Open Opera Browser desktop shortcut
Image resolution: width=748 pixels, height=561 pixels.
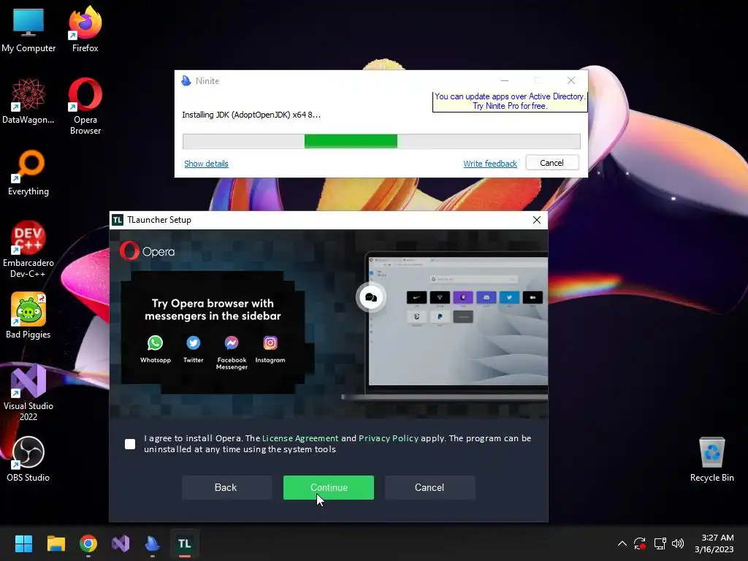pos(85,106)
